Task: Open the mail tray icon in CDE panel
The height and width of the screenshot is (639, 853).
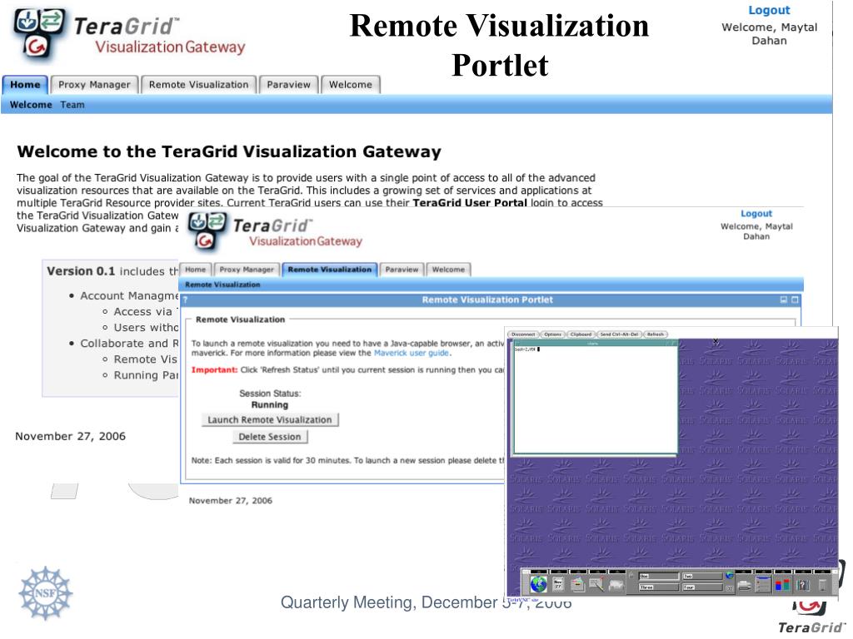Action: tap(616, 585)
